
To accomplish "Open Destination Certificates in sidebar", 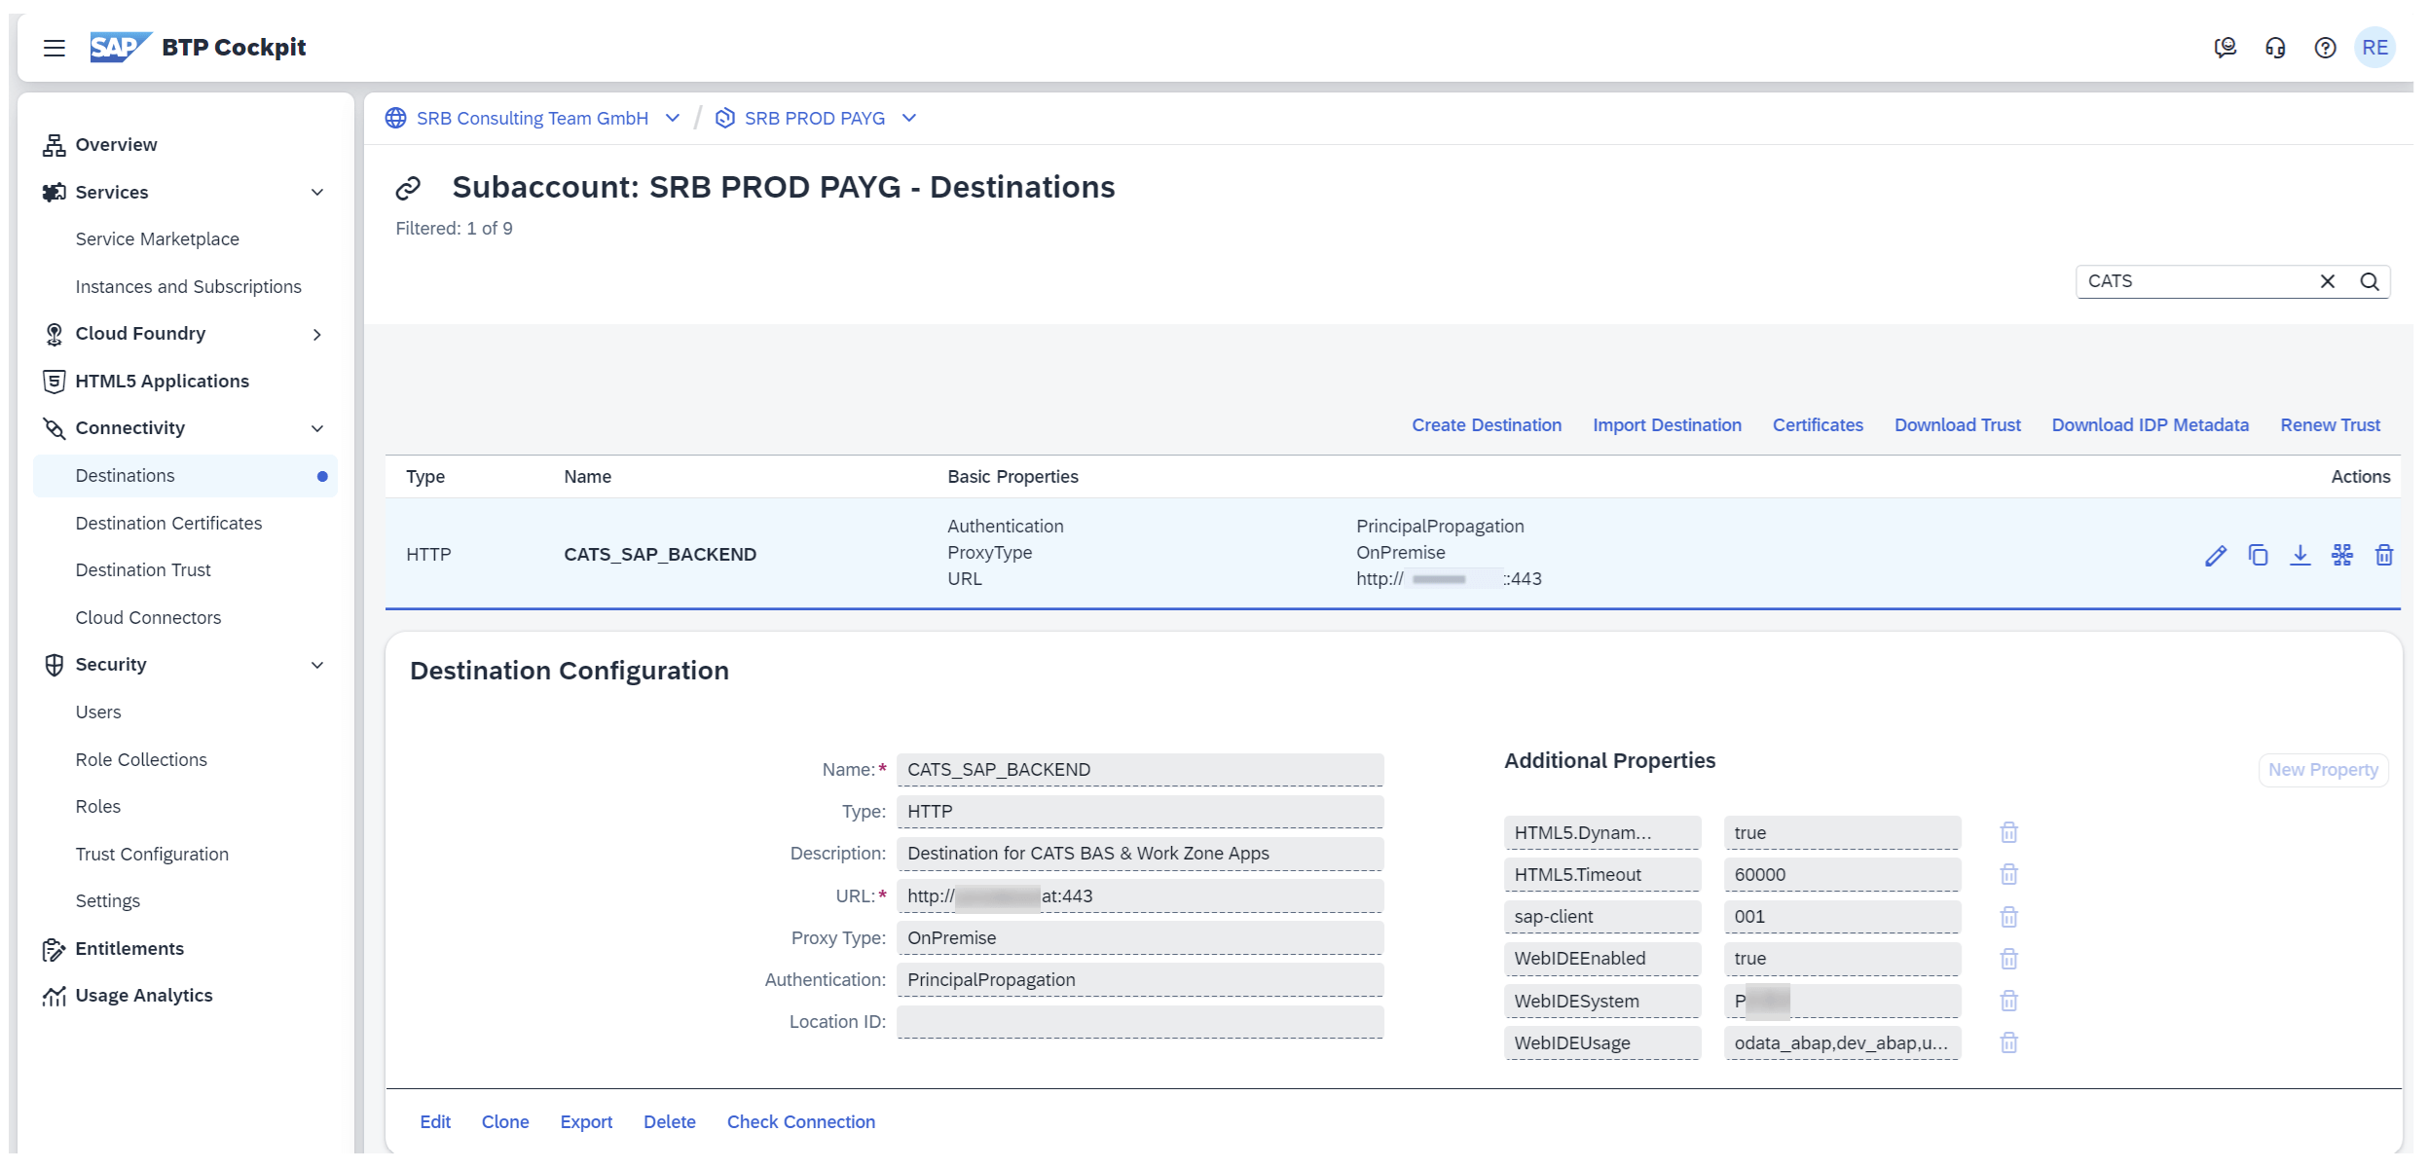I will 168,524.
